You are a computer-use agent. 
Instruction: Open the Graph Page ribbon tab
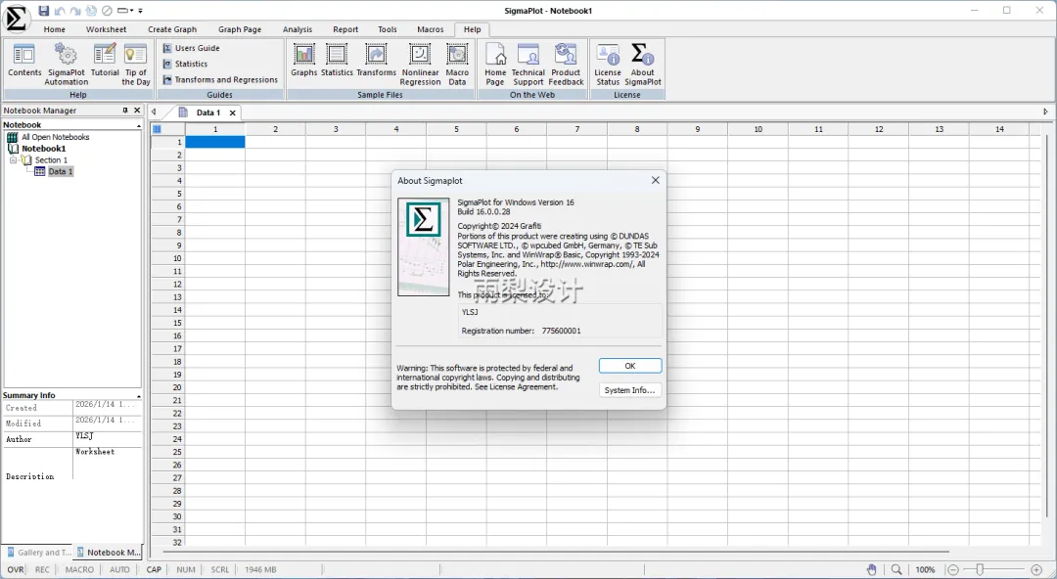coord(240,29)
